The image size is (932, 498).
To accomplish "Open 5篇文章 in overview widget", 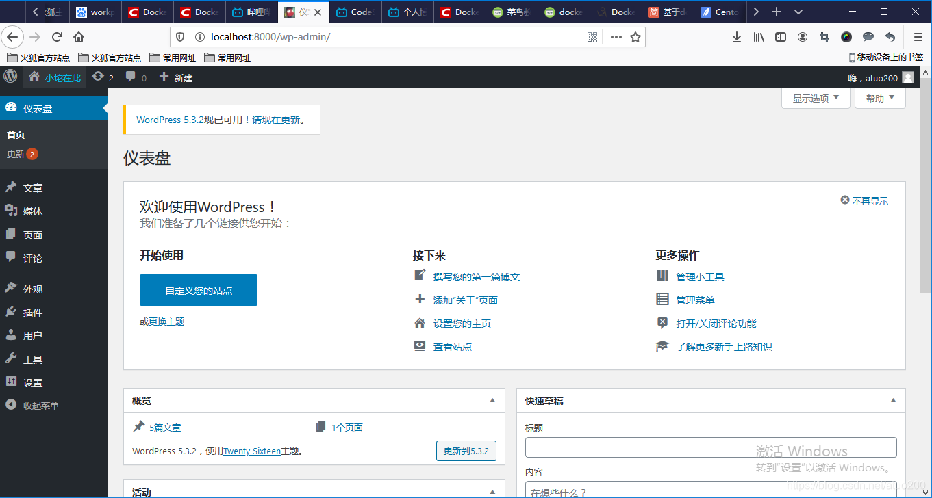I will tap(165, 428).
